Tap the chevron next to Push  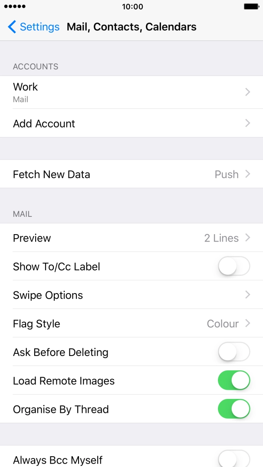pyautogui.click(x=247, y=174)
